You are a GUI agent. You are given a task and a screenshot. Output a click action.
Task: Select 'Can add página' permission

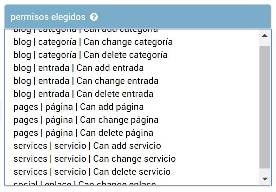(x=131, y=107)
